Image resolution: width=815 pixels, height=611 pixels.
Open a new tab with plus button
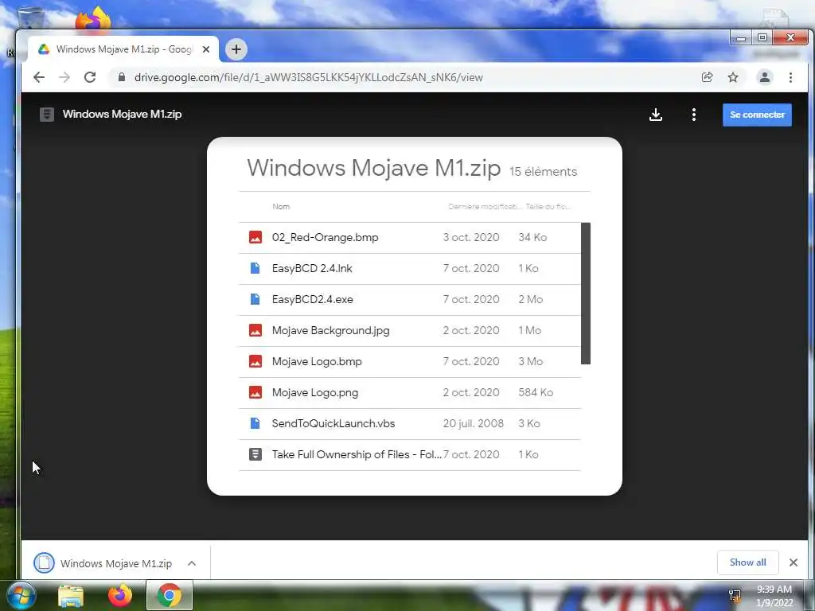236,49
